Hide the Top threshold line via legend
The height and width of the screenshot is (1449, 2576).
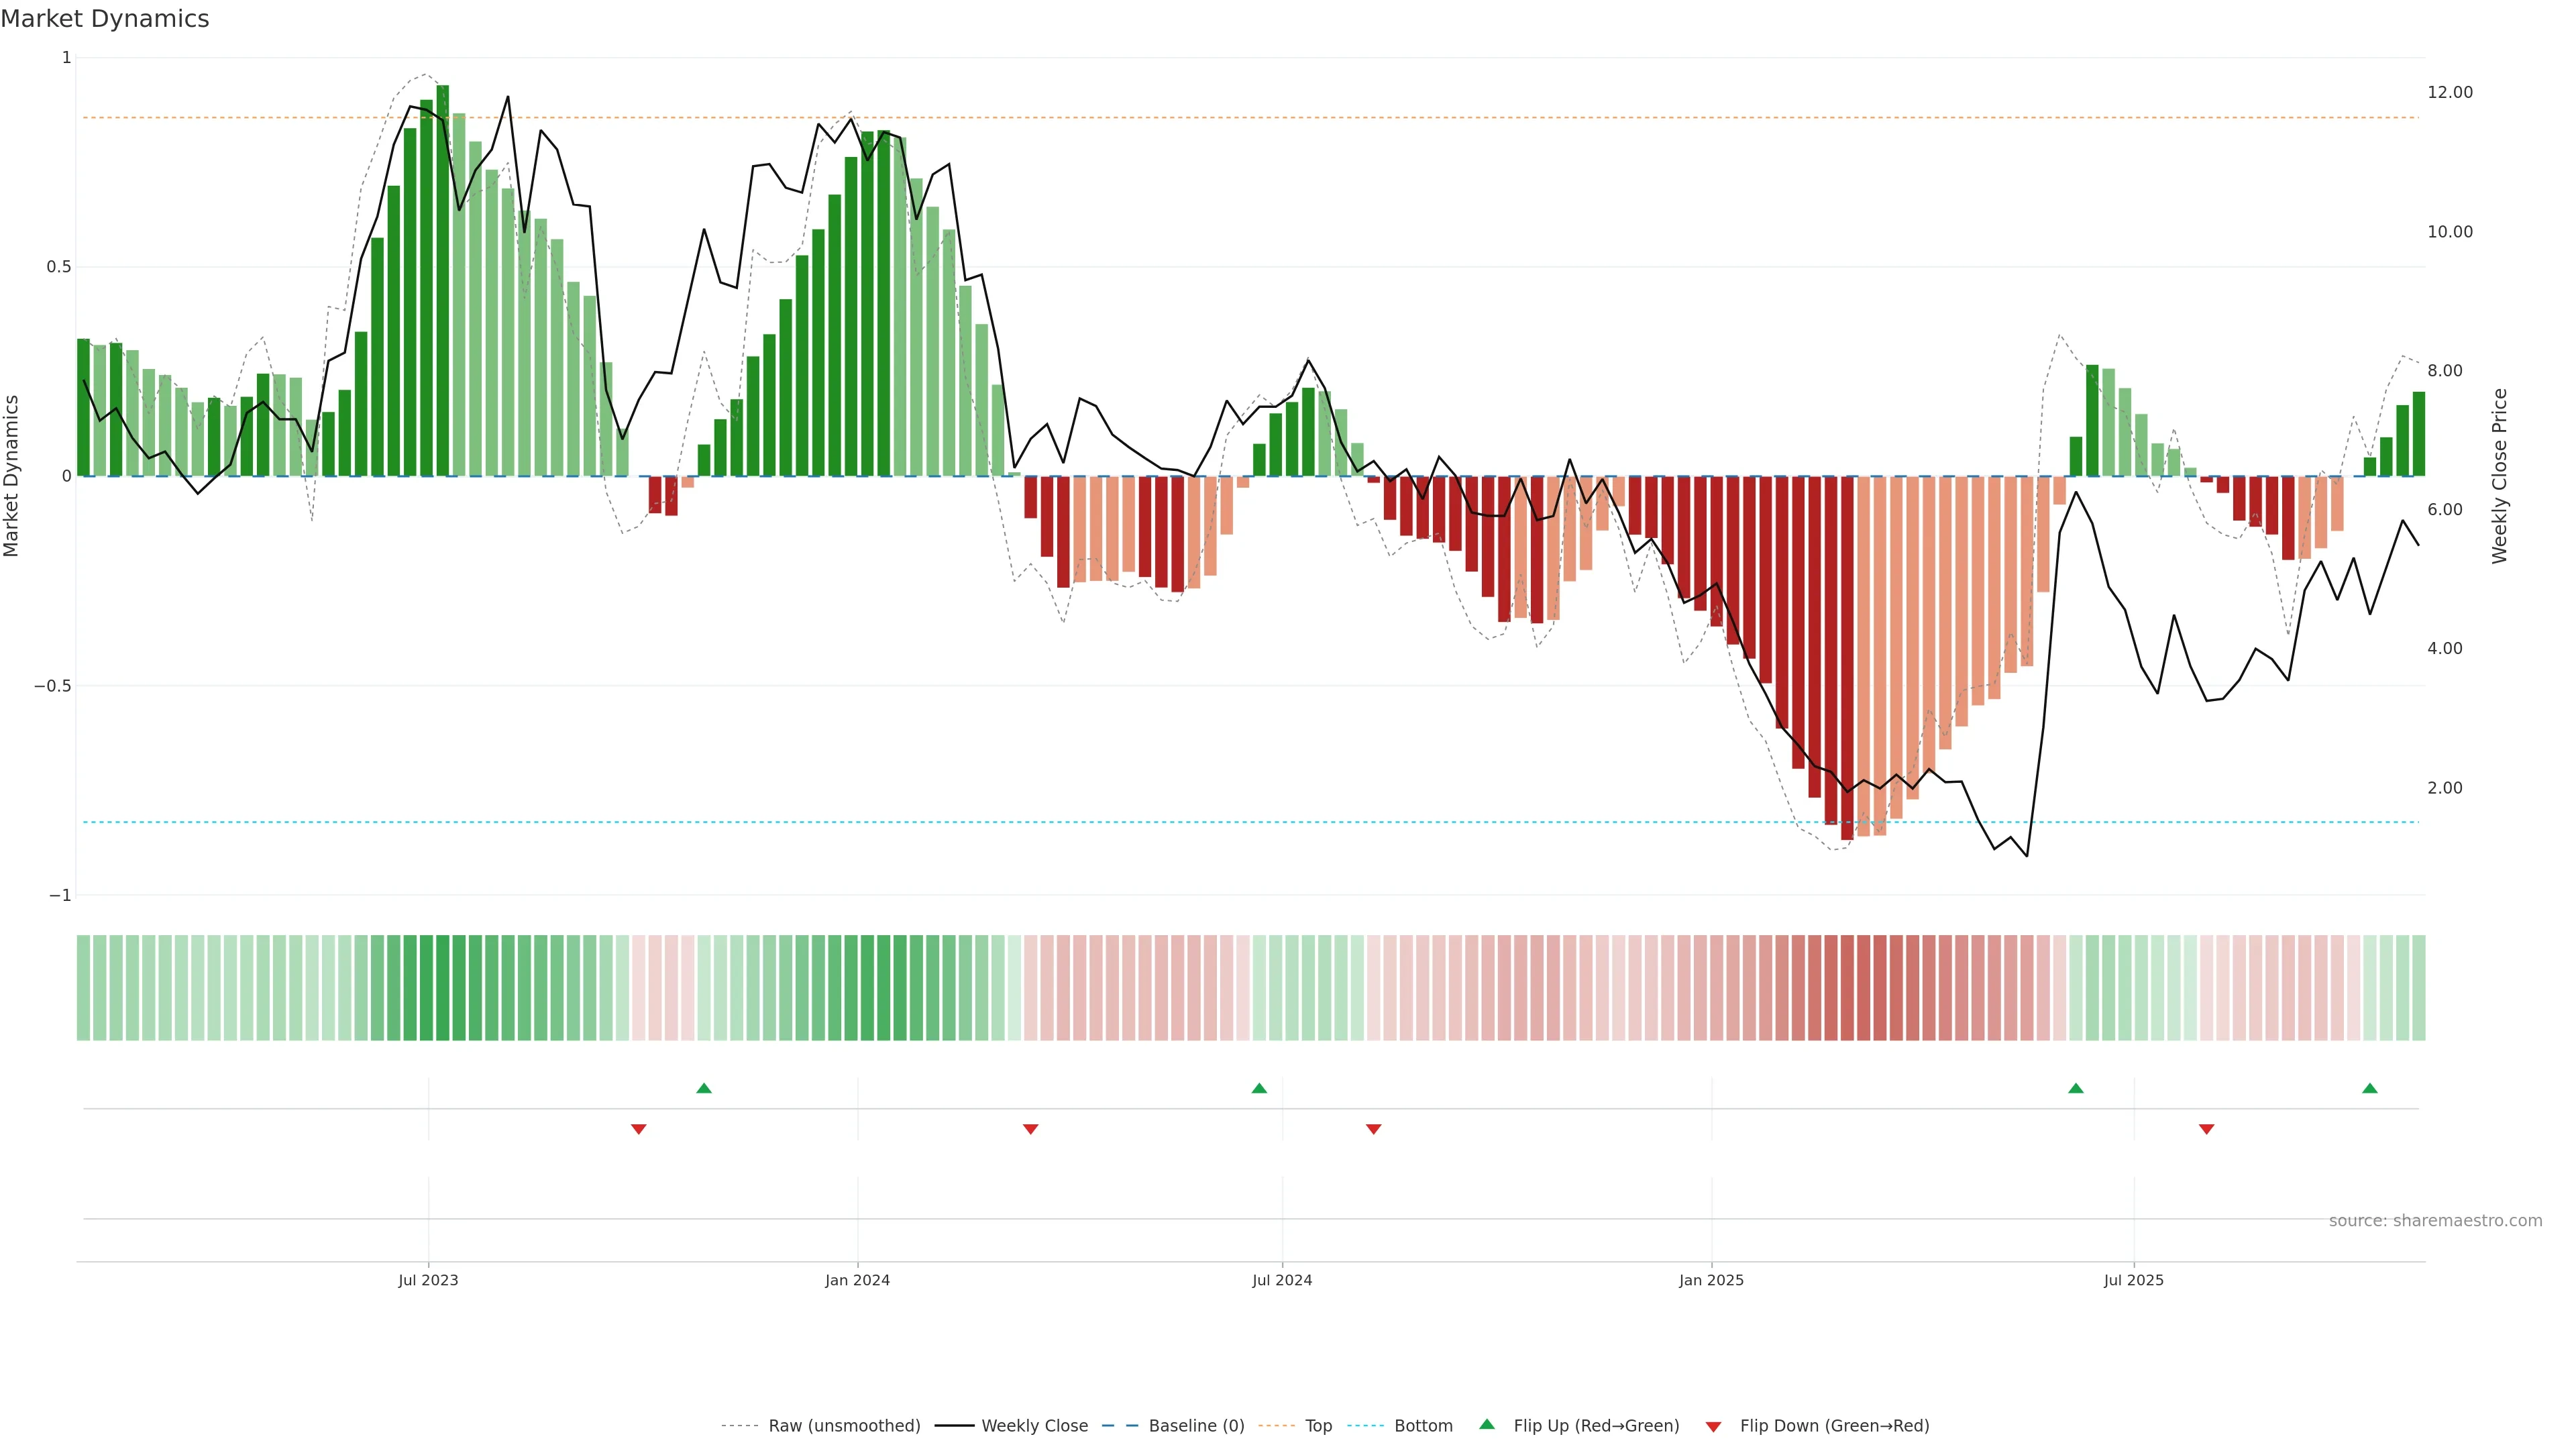(1318, 1426)
